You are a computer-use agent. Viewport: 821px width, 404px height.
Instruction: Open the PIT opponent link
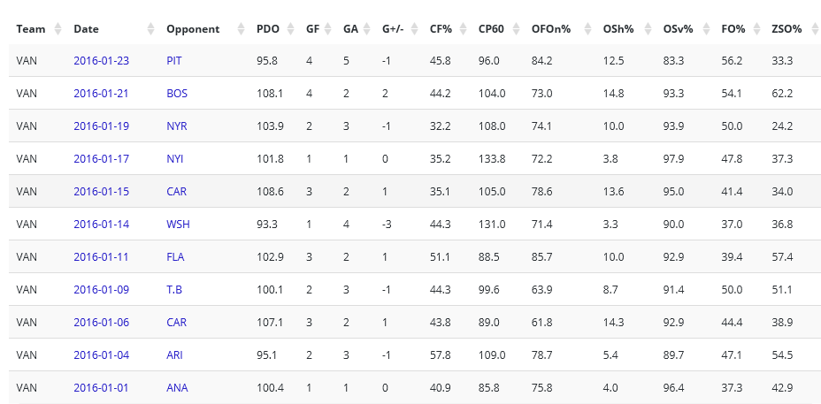point(174,61)
